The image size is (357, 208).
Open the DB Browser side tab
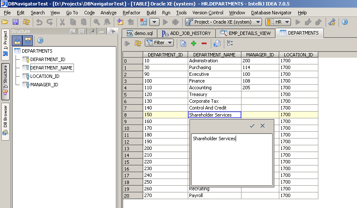[5, 122]
